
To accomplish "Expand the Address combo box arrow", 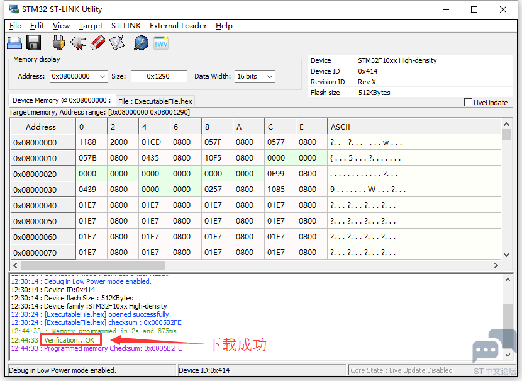I will coord(103,77).
